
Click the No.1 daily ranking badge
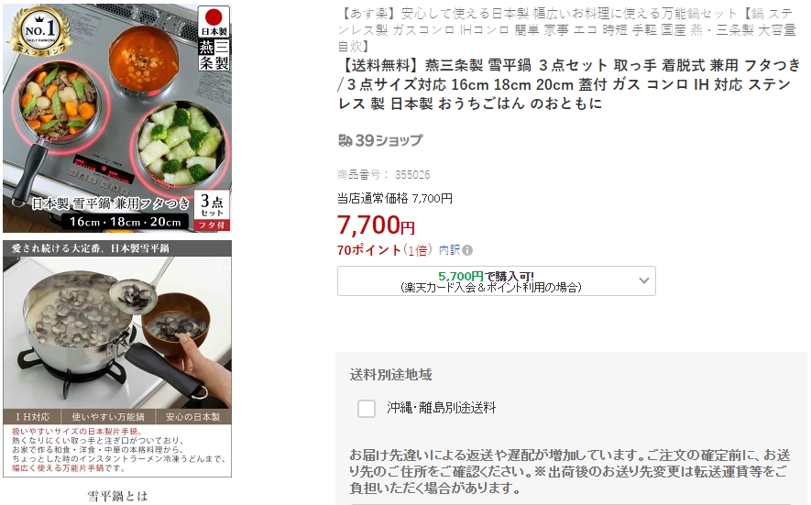pos(39,32)
